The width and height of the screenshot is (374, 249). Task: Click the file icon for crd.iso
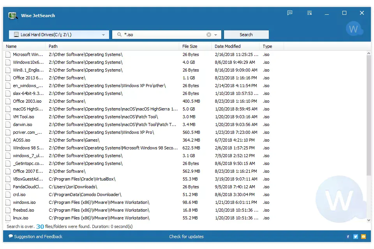(x=8, y=195)
